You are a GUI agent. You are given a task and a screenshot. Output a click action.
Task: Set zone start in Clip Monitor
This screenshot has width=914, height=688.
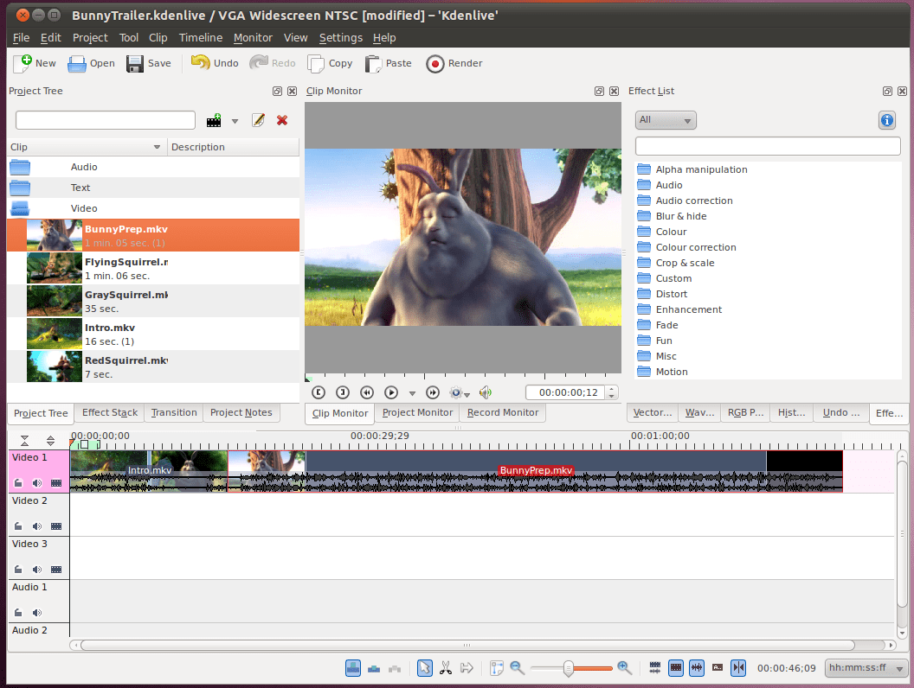(x=319, y=392)
